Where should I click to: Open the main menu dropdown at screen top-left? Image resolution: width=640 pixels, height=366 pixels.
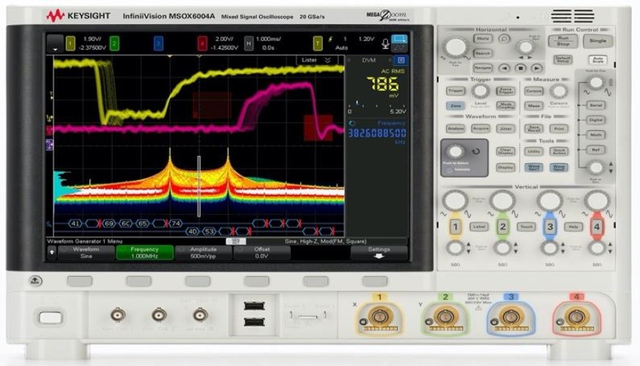pos(55,44)
